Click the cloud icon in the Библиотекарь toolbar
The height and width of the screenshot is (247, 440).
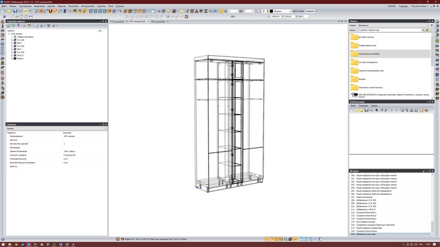pos(427,110)
